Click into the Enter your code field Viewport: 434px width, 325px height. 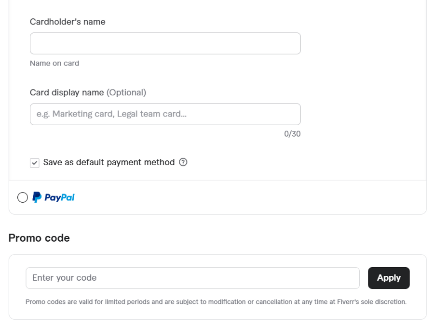point(192,278)
